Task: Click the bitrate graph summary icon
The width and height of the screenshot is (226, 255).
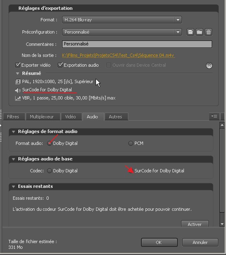Action: 18,98
